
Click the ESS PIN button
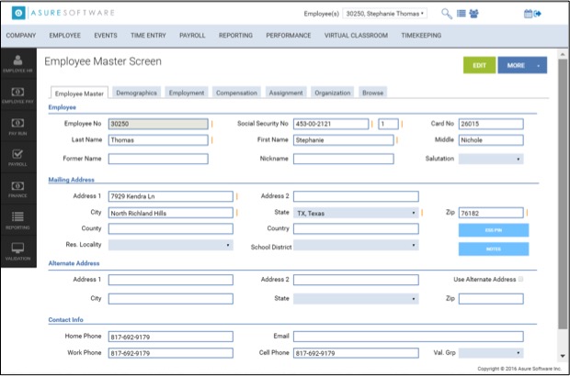click(494, 230)
